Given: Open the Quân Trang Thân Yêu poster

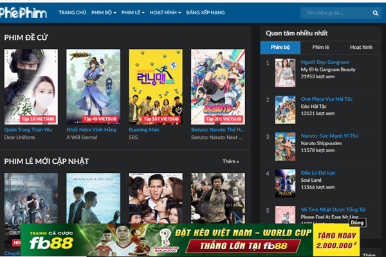Looking at the screenshot, I should tap(31, 87).
